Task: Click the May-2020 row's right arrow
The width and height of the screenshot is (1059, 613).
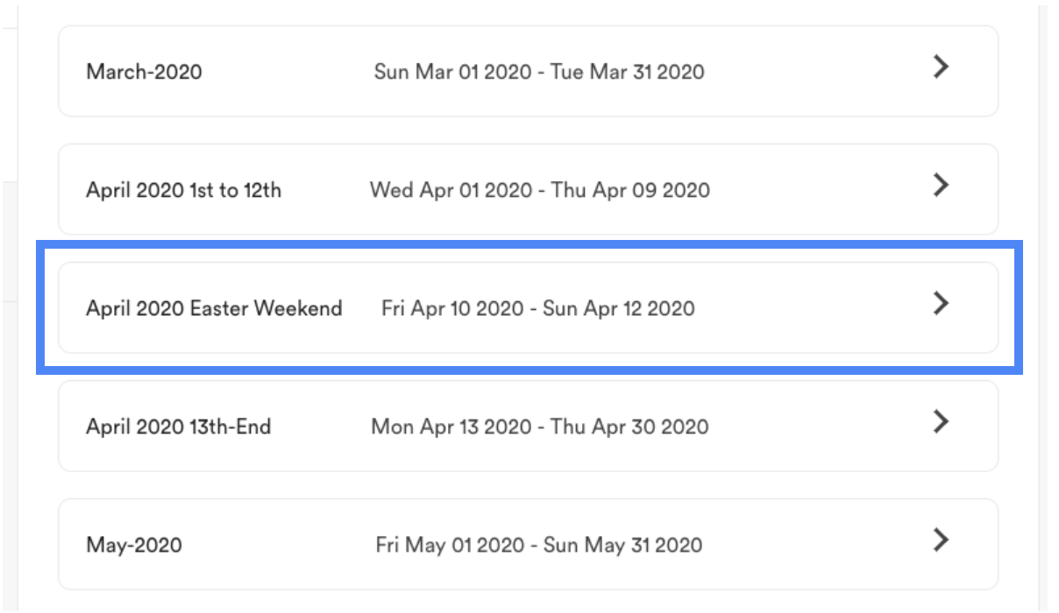Action: click(941, 540)
